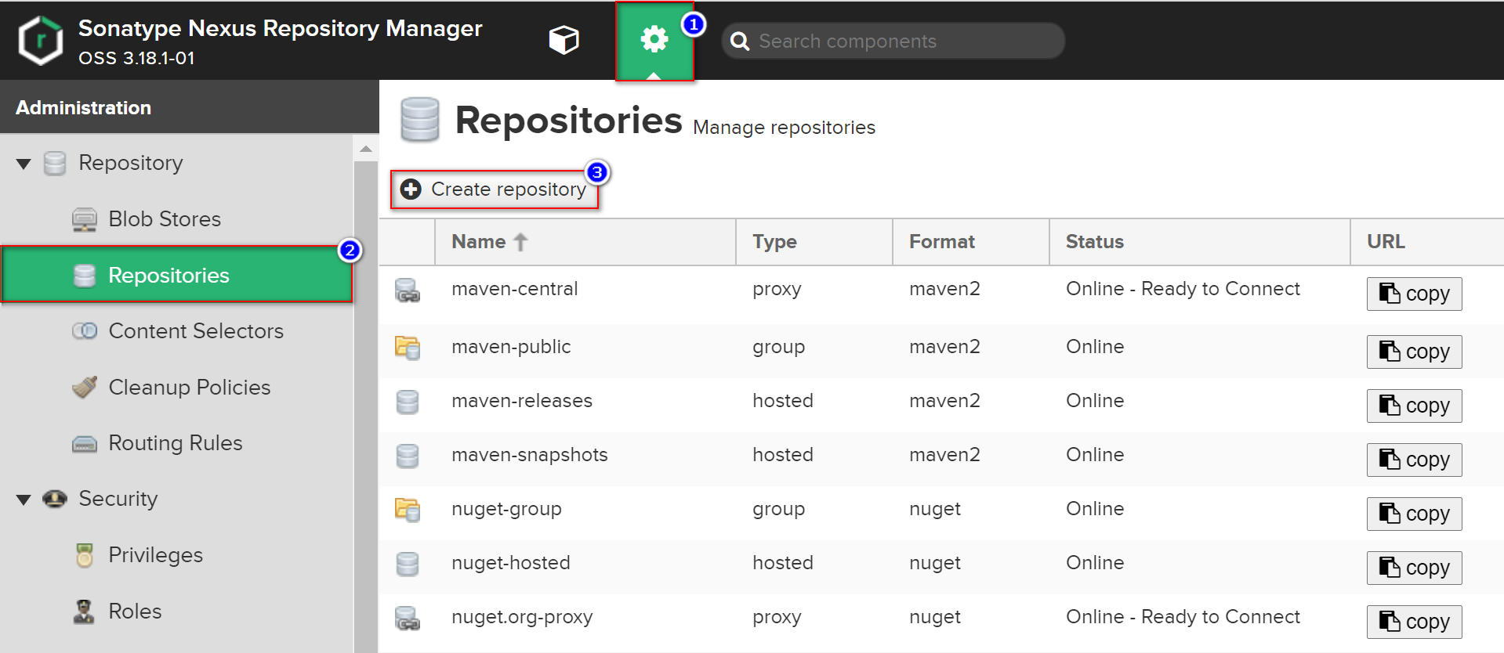
Task: Click the Privileges medal icon
Action: click(85, 555)
